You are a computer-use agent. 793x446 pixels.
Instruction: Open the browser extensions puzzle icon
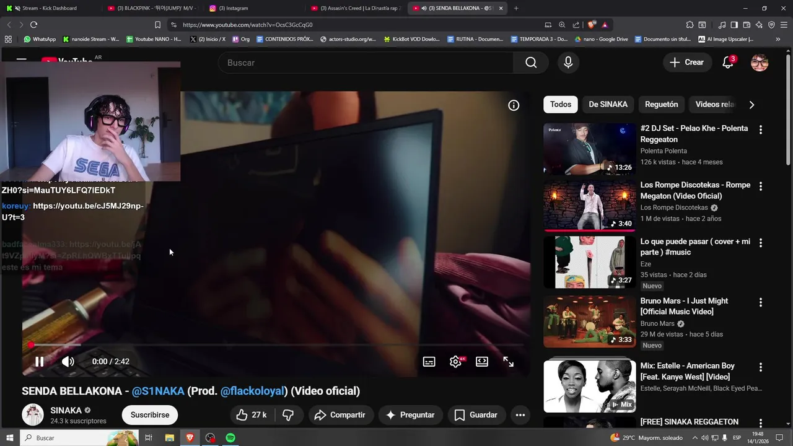690,25
